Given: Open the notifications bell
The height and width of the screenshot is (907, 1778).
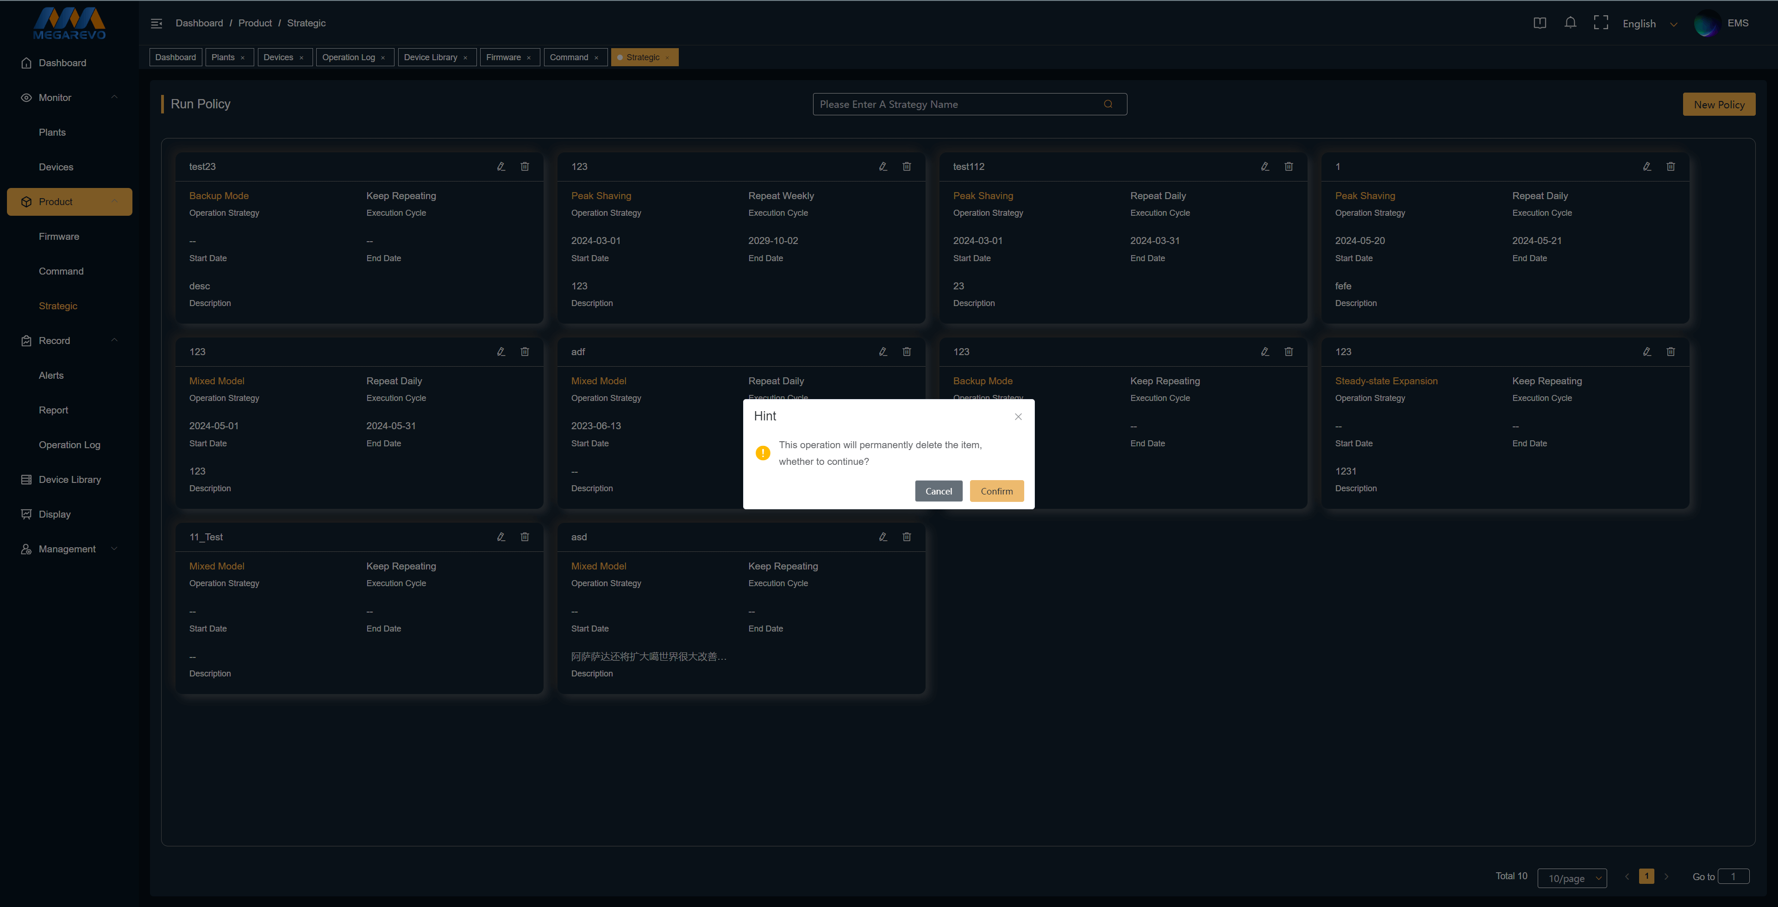Looking at the screenshot, I should [x=1570, y=23].
